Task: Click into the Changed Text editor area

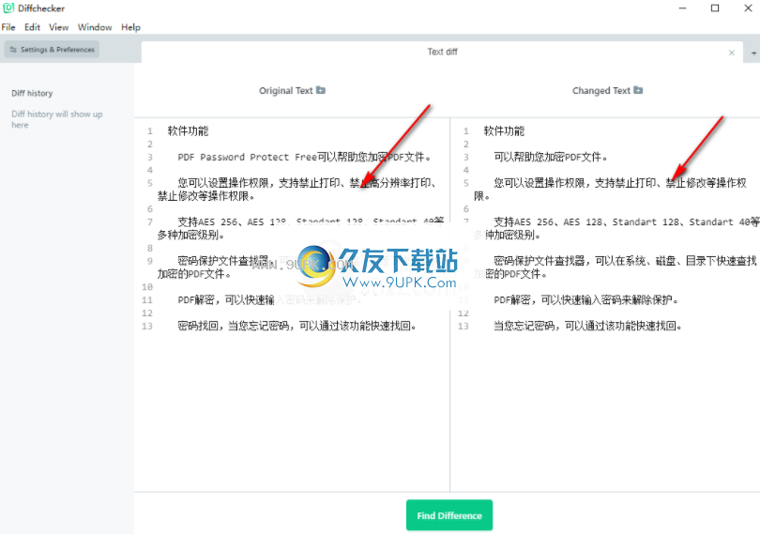Action: 605,305
